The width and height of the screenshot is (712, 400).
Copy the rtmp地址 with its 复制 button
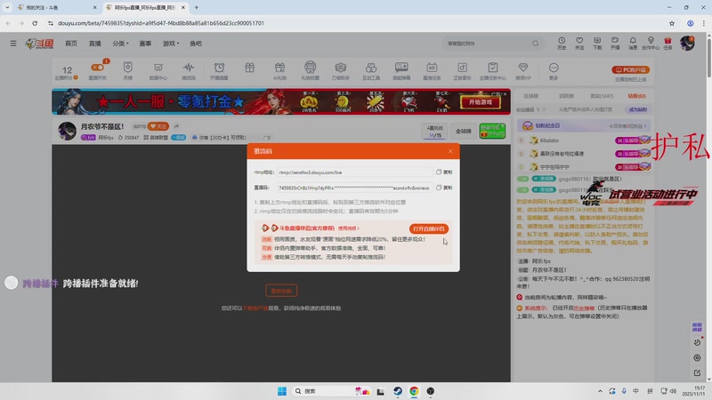point(444,172)
